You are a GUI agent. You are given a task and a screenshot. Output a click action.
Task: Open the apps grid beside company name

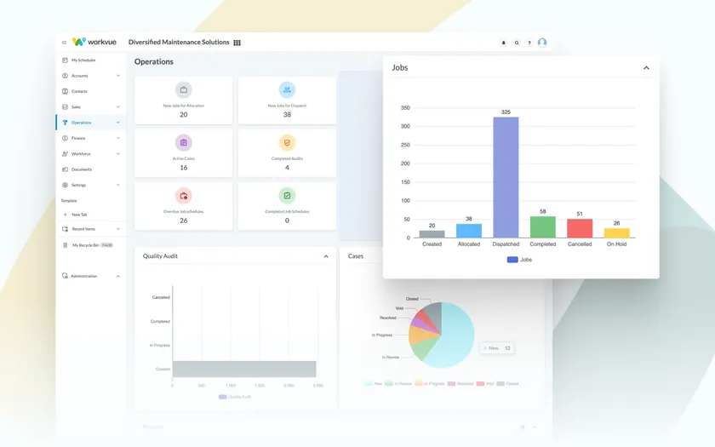pos(237,43)
